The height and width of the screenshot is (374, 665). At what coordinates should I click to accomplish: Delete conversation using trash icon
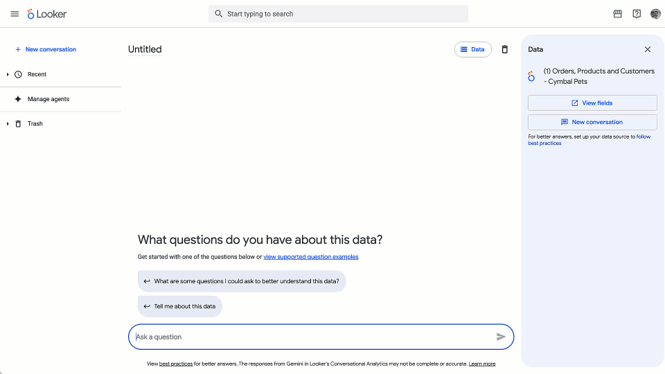pyautogui.click(x=504, y=49)
